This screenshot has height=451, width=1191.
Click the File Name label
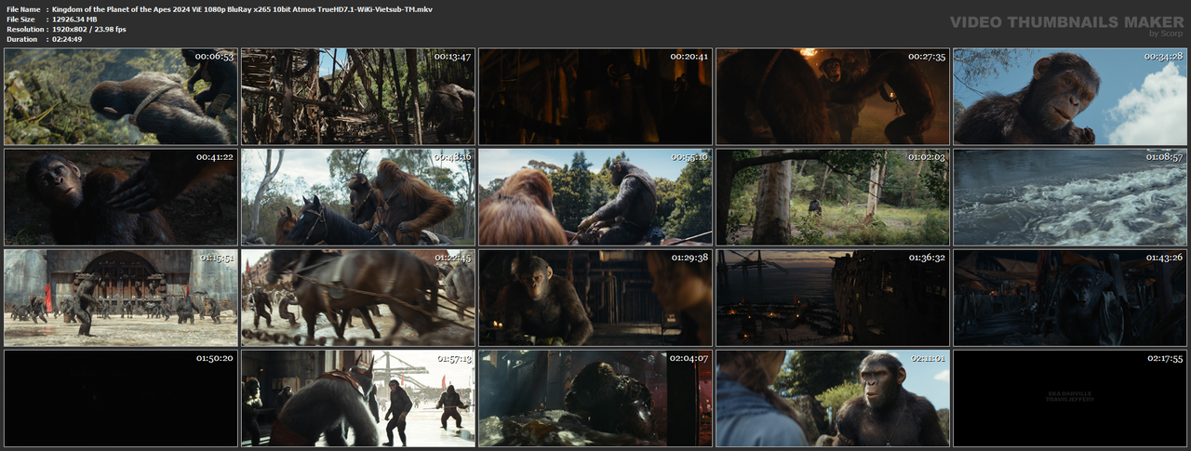click(x=22, y=8)
